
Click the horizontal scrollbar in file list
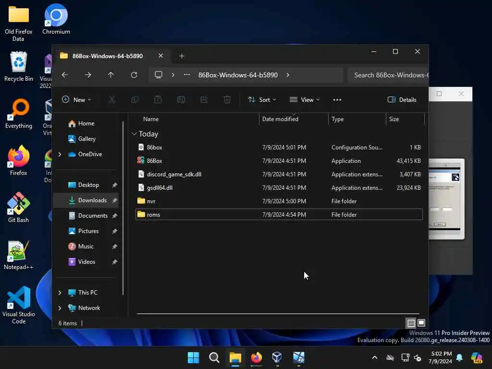click(x=278, y=313)
